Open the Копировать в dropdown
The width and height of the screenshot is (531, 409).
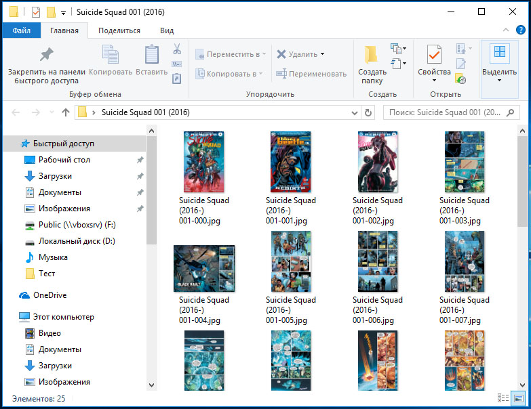[229, 74]
